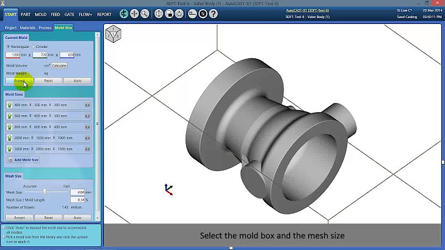Screen dimensions: 445x250
Task: Open help with the question mark icon
Action: [213, 14]
